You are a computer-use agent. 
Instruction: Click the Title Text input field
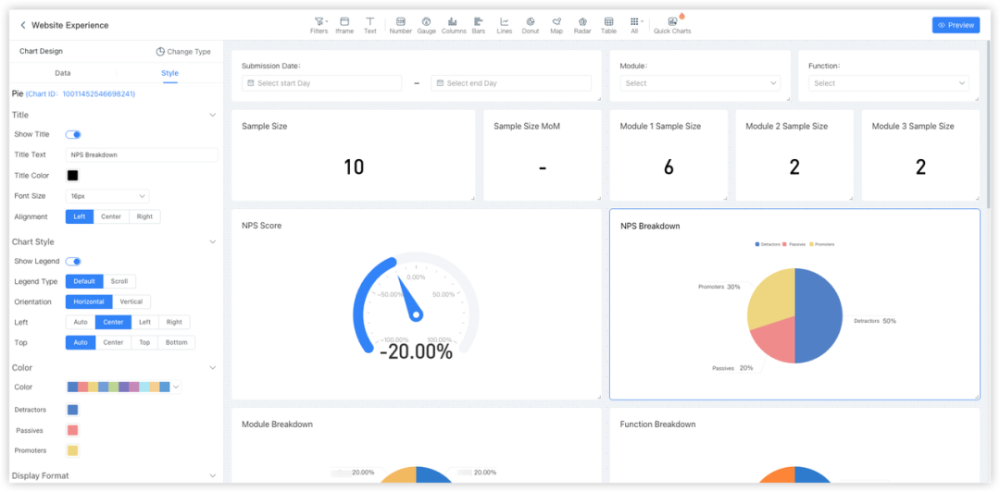[x=142, y=155]
